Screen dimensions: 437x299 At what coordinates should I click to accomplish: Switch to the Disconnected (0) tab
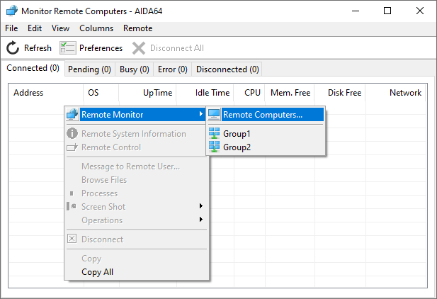point(227,69)
